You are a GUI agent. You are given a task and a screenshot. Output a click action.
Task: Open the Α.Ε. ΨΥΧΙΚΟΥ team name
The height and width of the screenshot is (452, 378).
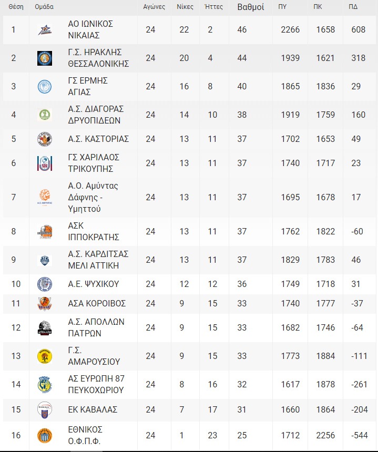(94, 284)
